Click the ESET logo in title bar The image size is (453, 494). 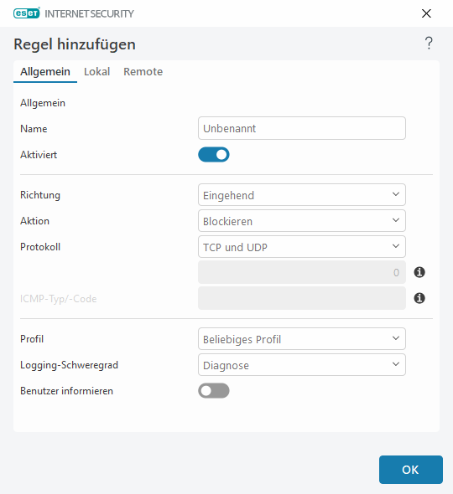tap(27, 13)
